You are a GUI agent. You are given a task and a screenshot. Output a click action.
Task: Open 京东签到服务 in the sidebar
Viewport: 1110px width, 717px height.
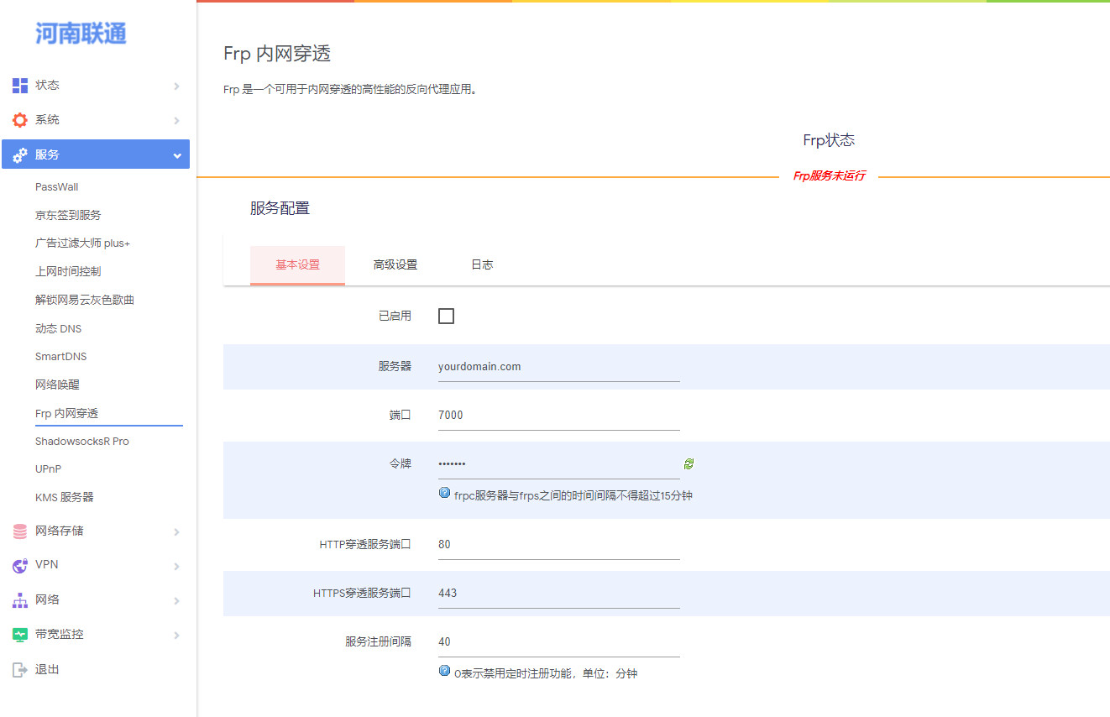tap(68, 215)
